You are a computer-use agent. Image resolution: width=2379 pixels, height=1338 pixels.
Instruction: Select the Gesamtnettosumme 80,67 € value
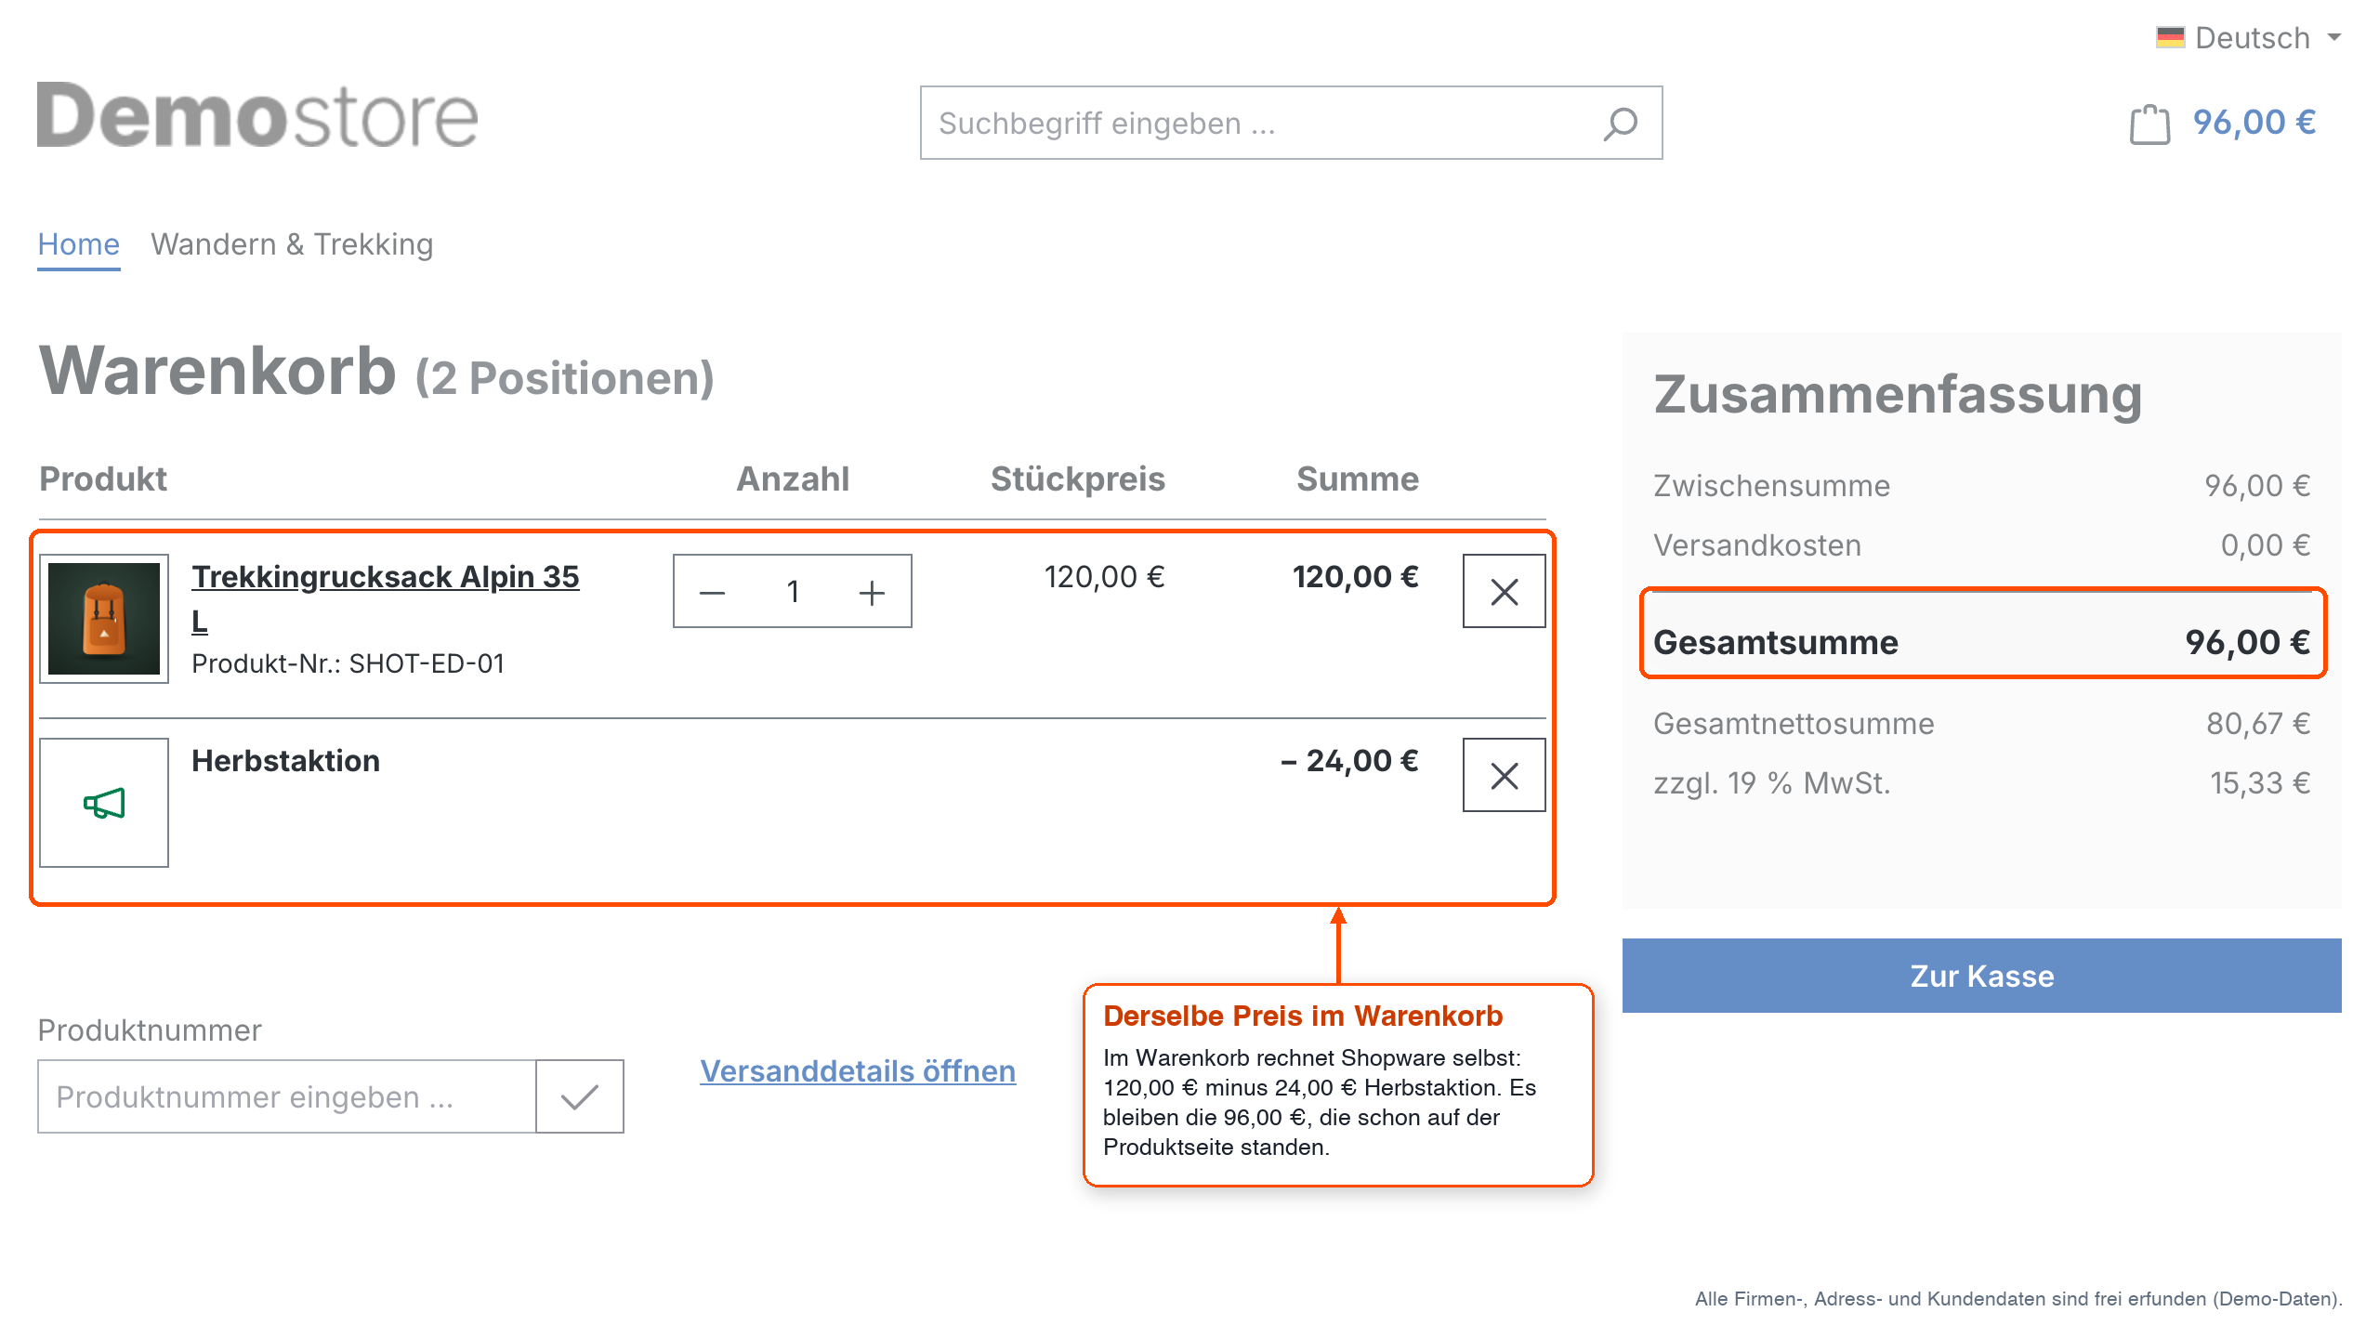click(x=2258, y=724)
